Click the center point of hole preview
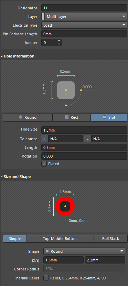128x286 pixels. point(66,90)
